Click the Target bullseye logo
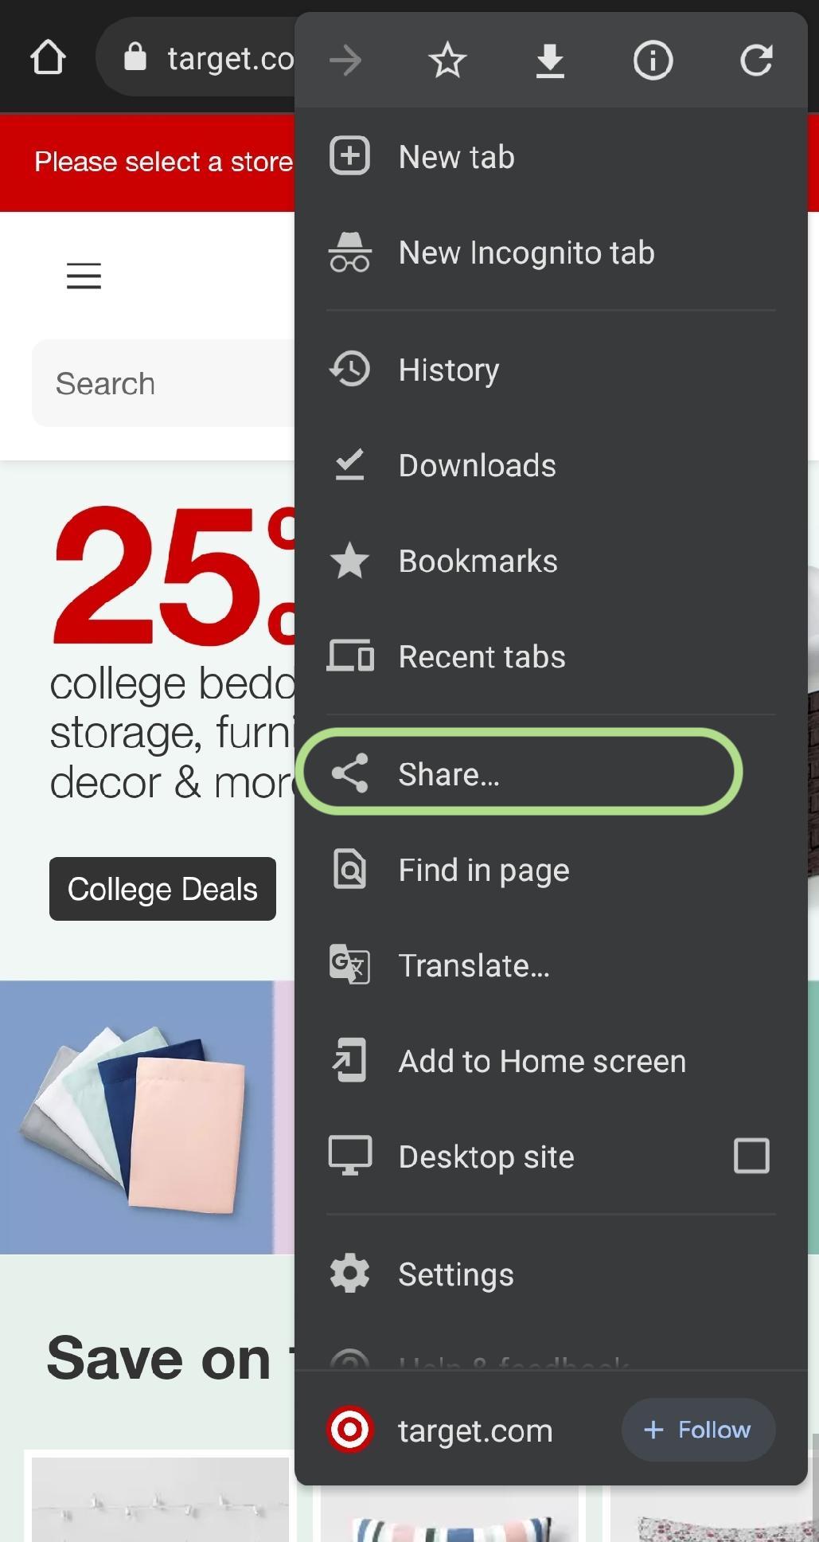The image size is (819, 1542). 350,1430
